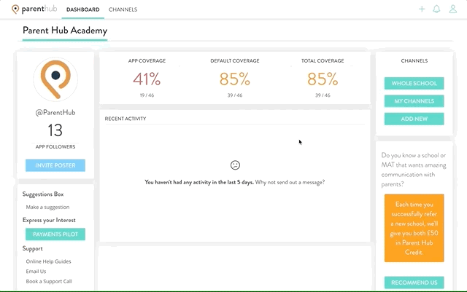Switch to the Channels tab

pos(123,9)
